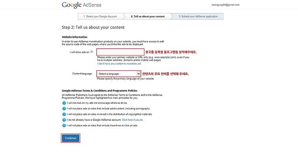The height and width of the screenshot is (153, 298).
Task: Open the "Select a language" dropdown
Action: tap(119, 74)
